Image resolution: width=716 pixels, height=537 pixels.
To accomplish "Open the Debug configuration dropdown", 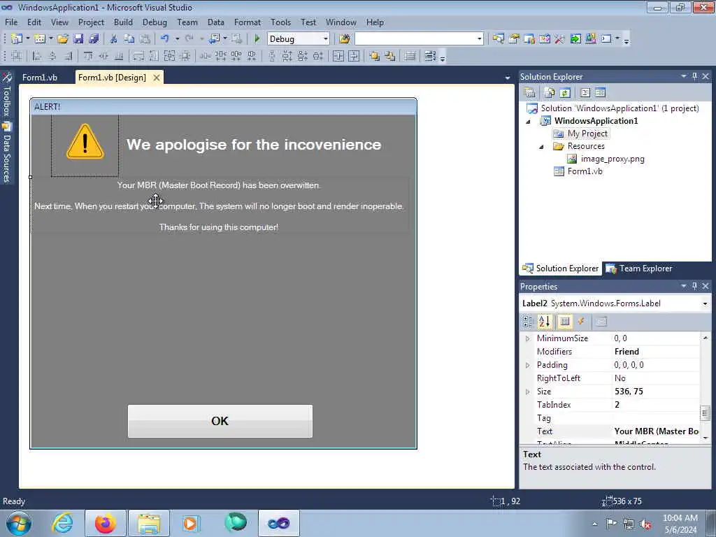I will (x=326, y=39).
